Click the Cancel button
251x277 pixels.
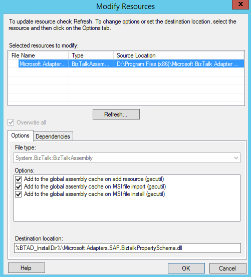[227, 268]
